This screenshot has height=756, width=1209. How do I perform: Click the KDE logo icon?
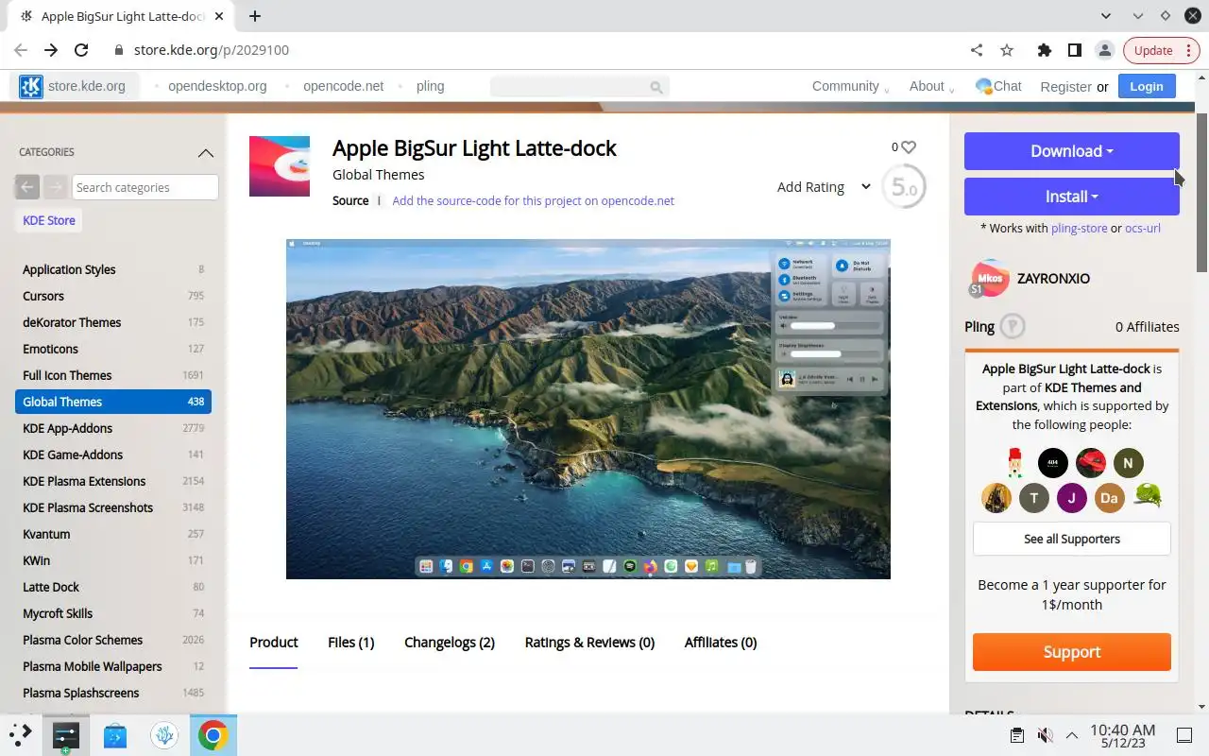click(31, 86)
